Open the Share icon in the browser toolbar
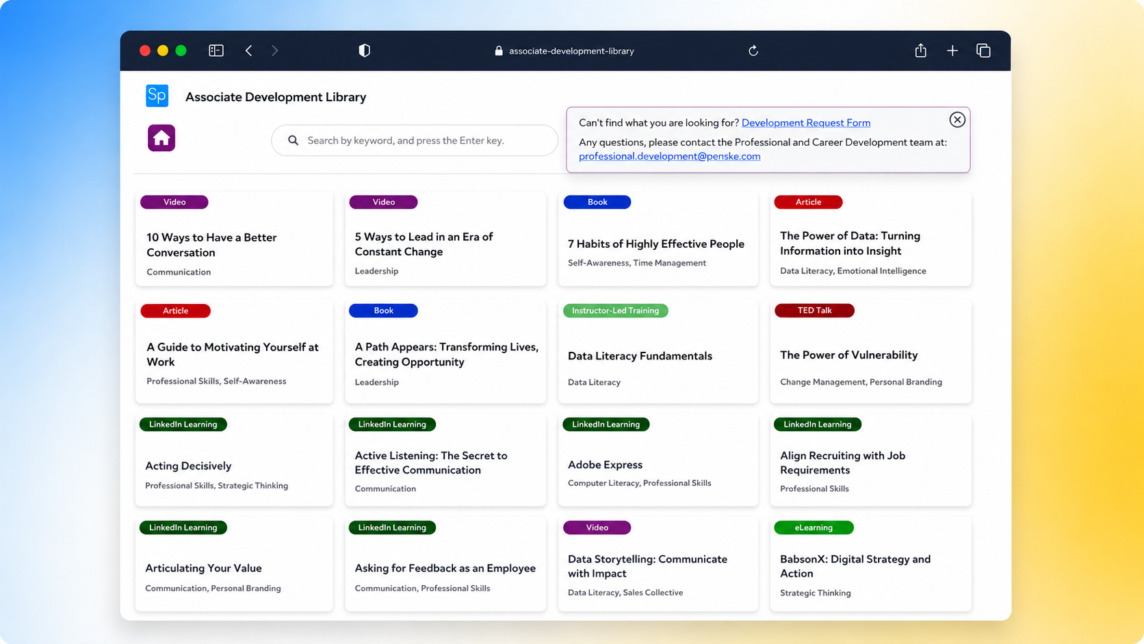This screenshot has height=644, width=1144. click(921, 50)
